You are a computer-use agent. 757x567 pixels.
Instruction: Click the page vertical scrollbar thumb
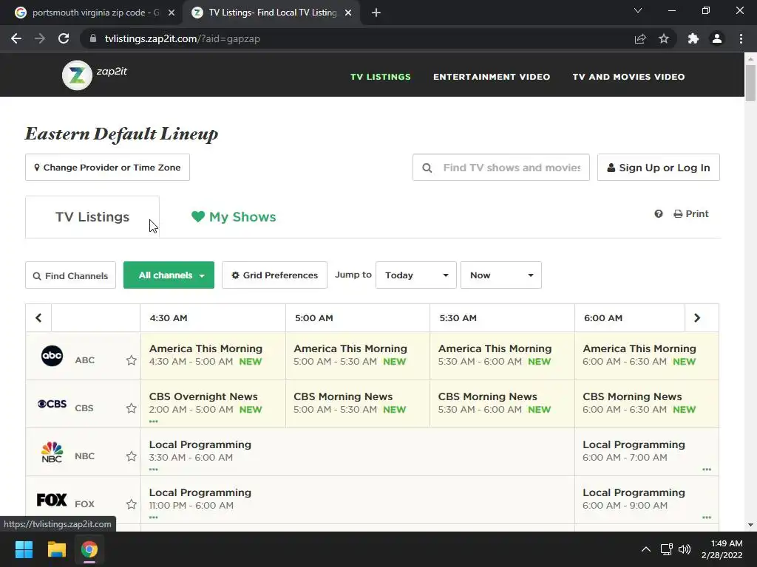tap(750, 83)
